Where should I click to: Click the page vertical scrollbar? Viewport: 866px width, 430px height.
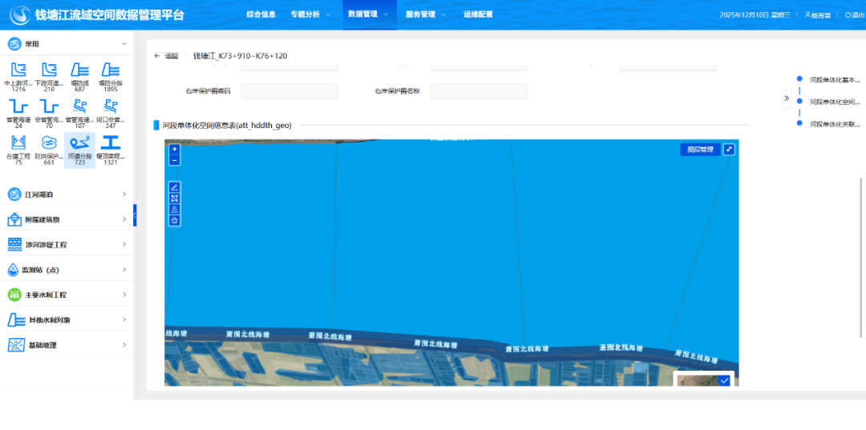click(x=860, y=256)
